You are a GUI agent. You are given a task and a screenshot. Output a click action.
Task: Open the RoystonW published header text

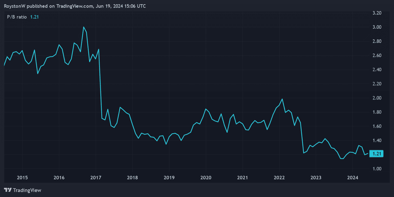pyautogui.click(x=75, y=6)
